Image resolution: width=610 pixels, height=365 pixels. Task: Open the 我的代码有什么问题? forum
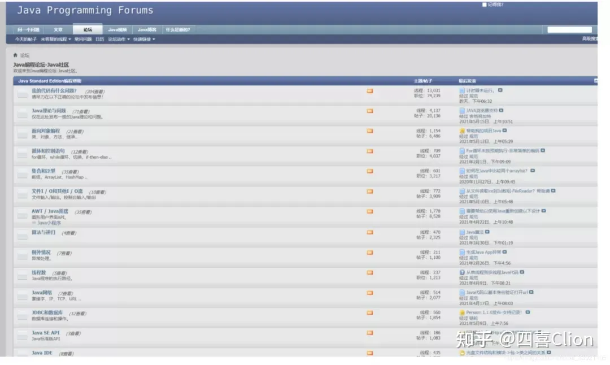pos(54,90)
